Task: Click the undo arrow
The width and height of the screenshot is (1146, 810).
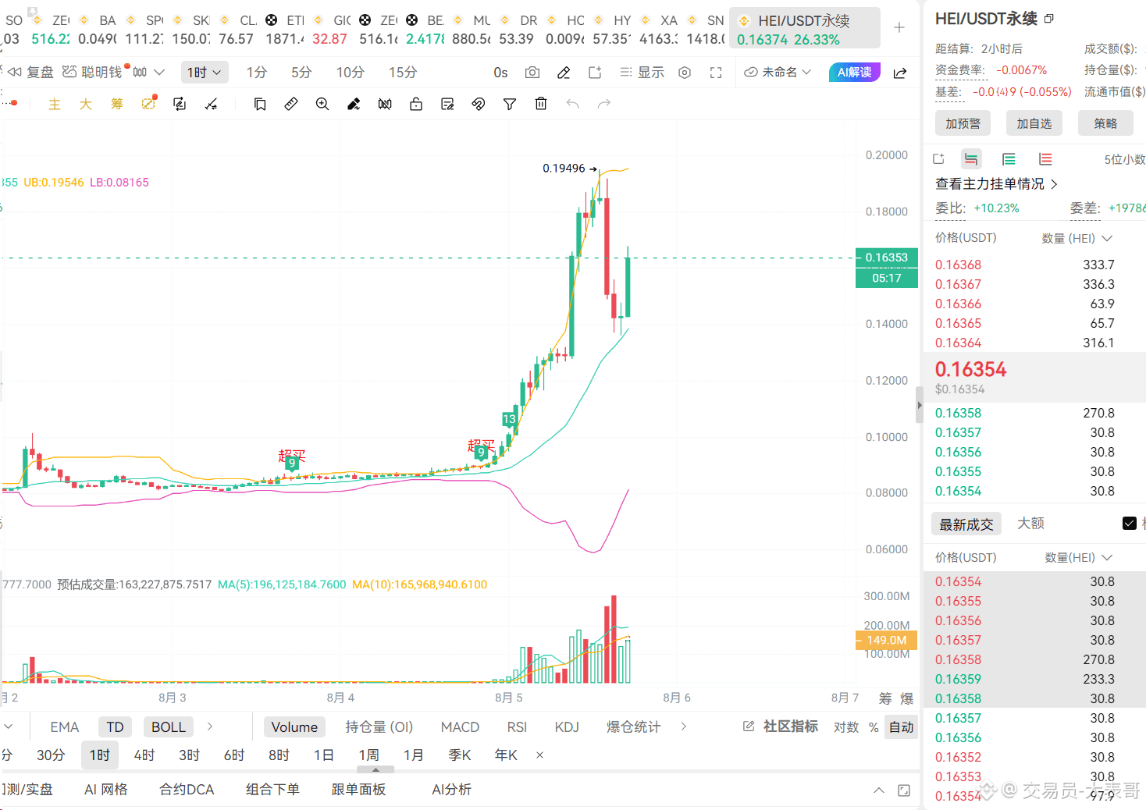Action: click(572, 104)
